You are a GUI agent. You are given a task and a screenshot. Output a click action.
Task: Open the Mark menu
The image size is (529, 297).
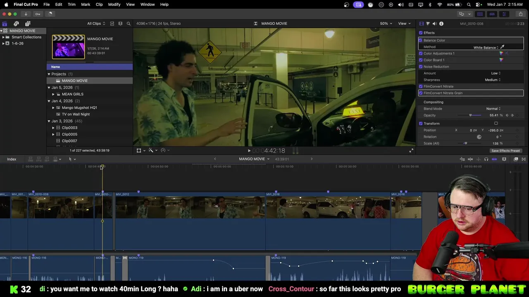click(x=86, y=4)
